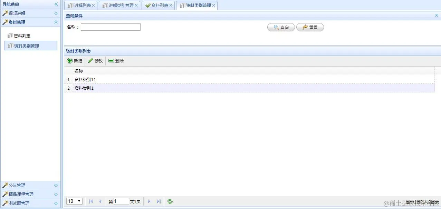The width and height of the screenshot is (441, 209).
Task: Expand the 测试题管理 accordion section
Action: click(x=56, y=203)
